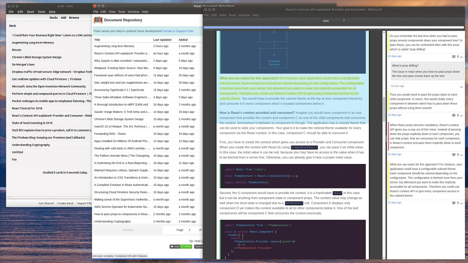
Task: Open options menu for prop drilling flashcard
Action: pyautogui.click(x=461, y=87)
